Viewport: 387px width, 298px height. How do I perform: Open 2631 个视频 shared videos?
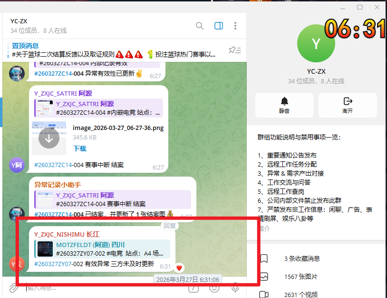point(300,295)
